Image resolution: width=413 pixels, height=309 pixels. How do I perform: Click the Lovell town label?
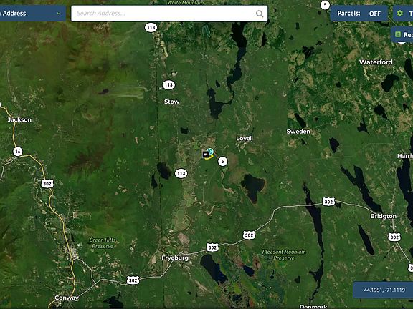click(x=245, y=138)
